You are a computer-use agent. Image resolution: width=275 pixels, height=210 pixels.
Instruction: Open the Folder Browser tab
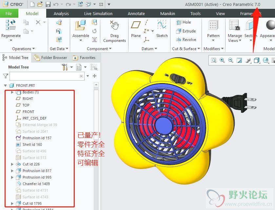coord(50,58)
